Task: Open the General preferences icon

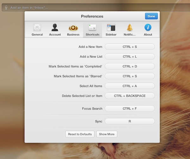Action: coord(37,28)
